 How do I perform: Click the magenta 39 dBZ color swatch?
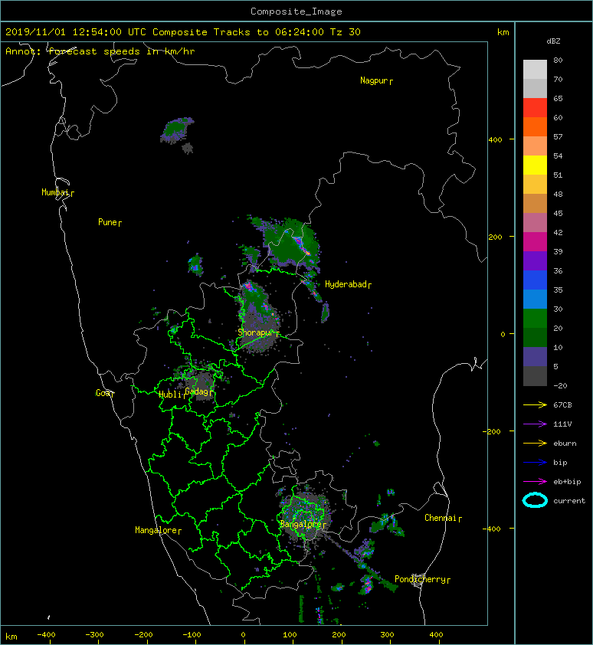(x=535, y=242)
